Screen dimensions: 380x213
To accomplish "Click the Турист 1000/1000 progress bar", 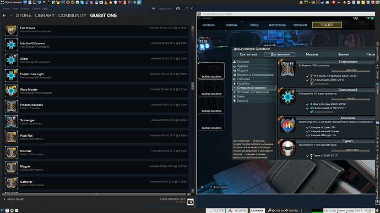I will coord(351,150).
